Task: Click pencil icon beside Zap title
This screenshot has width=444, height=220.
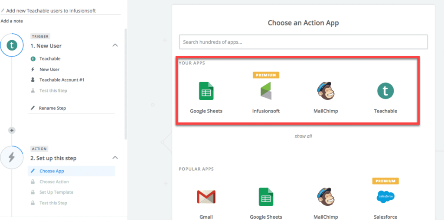Action: [3, 11]
